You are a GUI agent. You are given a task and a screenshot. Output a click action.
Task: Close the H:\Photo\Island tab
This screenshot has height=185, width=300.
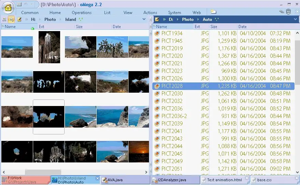97,178
